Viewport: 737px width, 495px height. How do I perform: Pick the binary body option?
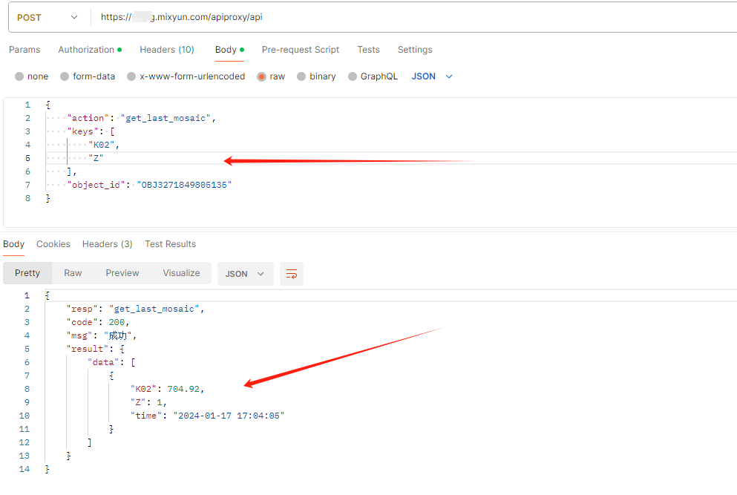tap(301, 76)
